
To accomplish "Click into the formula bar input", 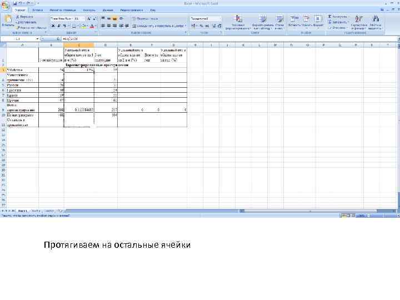I will pyautogui.click(x=229, y=39).
